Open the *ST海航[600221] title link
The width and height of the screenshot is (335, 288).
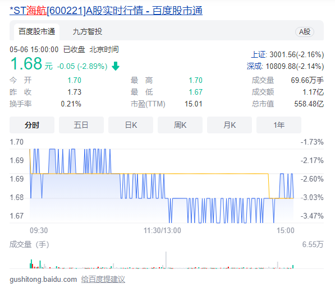point(106,11)
